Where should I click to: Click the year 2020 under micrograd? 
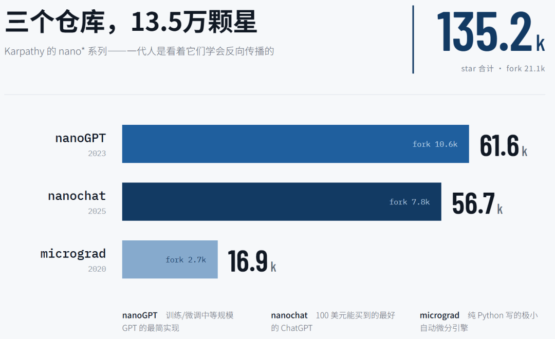click(97, 269)
